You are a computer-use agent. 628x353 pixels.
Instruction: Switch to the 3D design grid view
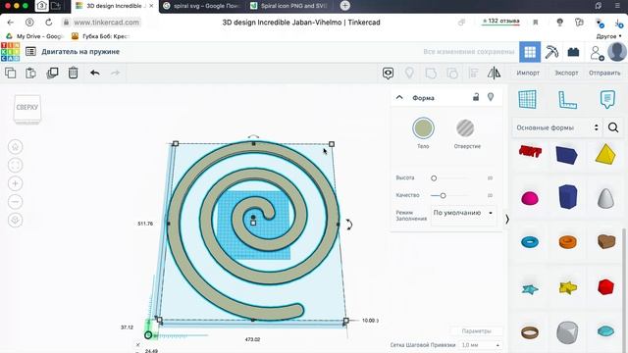tap(530, 52)
